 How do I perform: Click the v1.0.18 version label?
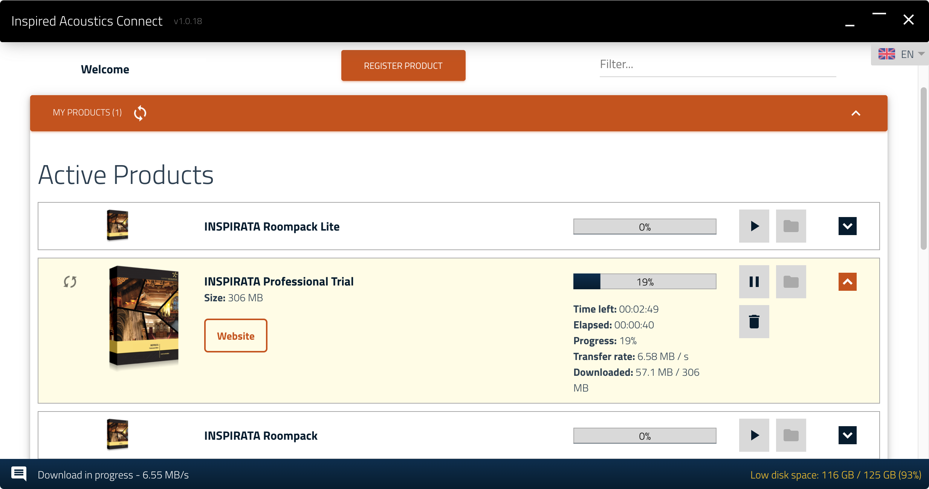click(x=188, y=21)
